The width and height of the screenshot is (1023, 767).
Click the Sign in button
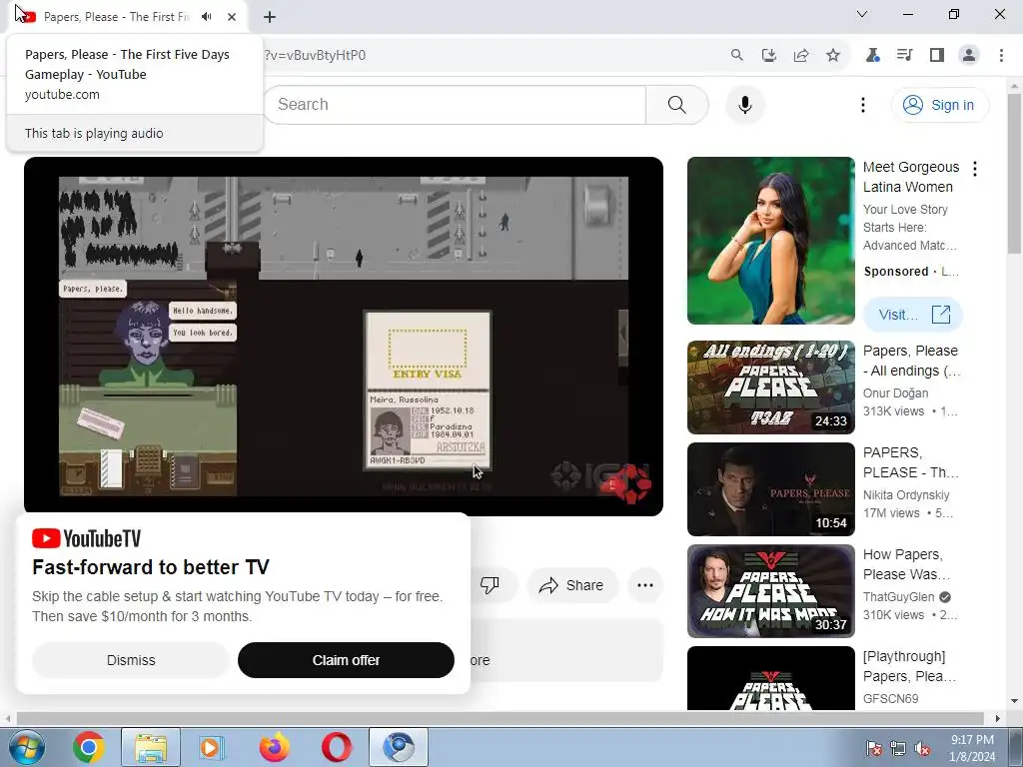click(x=939, y=104)
